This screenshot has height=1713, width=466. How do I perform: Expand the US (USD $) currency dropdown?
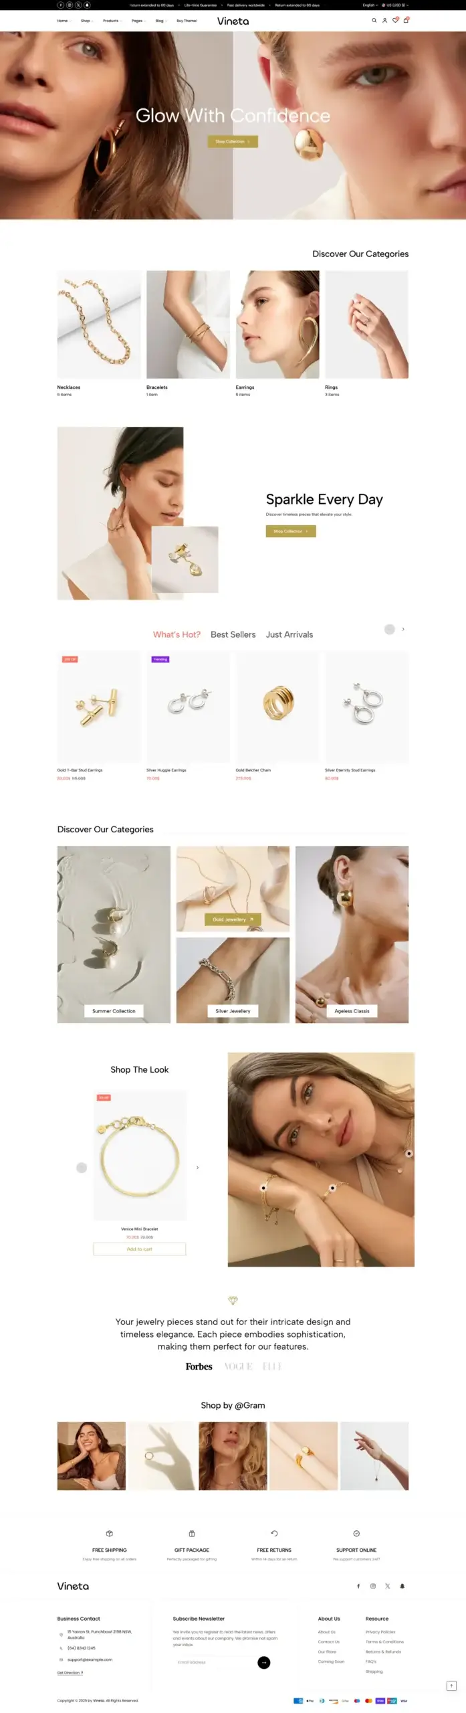[395, 5]
